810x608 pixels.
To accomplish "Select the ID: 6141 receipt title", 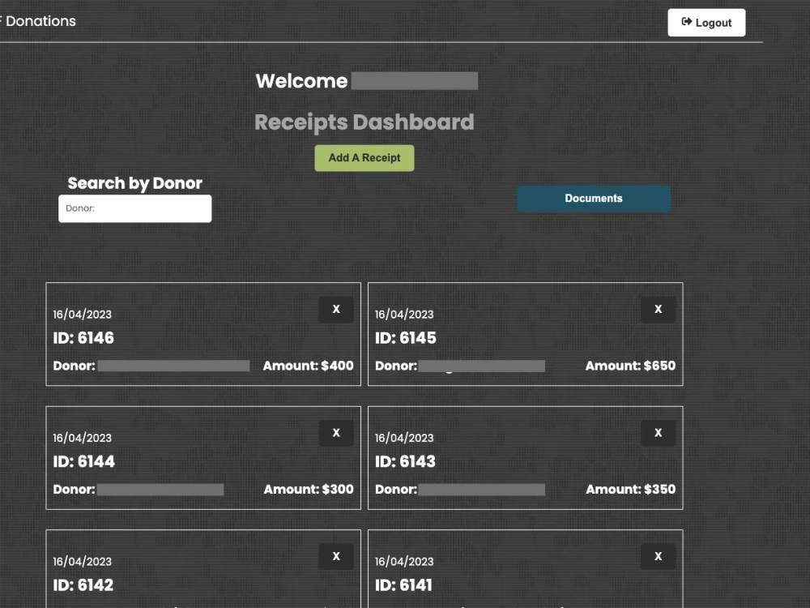I will tap(403, 585).
